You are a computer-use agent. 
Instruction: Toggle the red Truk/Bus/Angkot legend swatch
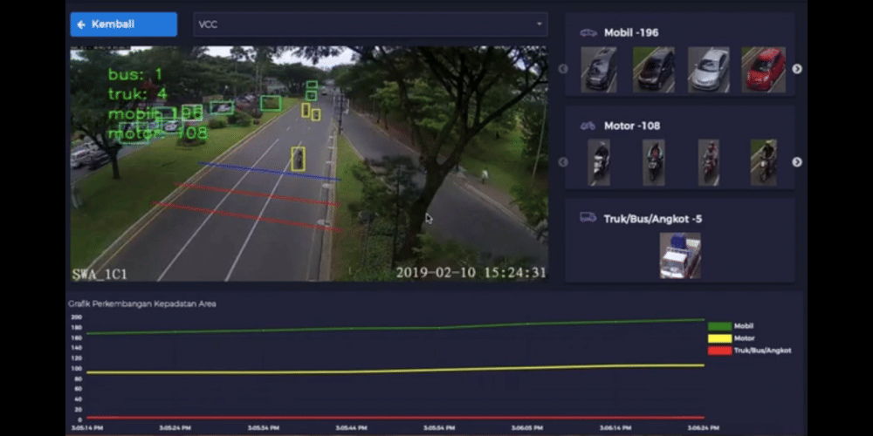(719, 351)
